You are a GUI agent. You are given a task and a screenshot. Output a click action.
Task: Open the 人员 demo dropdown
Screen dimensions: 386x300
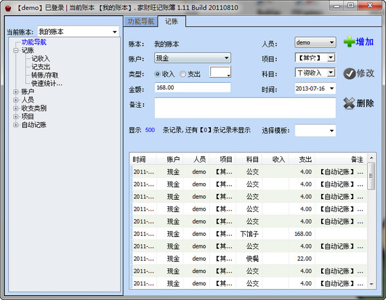pos(331,42)
